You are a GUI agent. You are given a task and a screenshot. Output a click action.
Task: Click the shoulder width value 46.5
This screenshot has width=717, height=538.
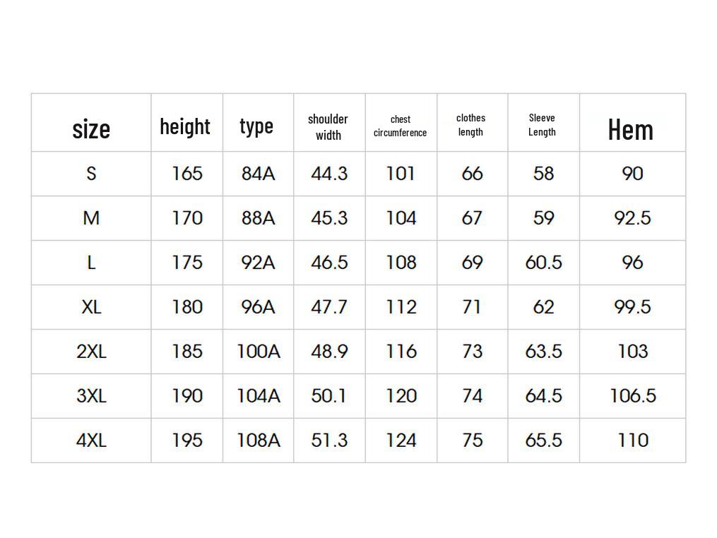pos(329,263)
